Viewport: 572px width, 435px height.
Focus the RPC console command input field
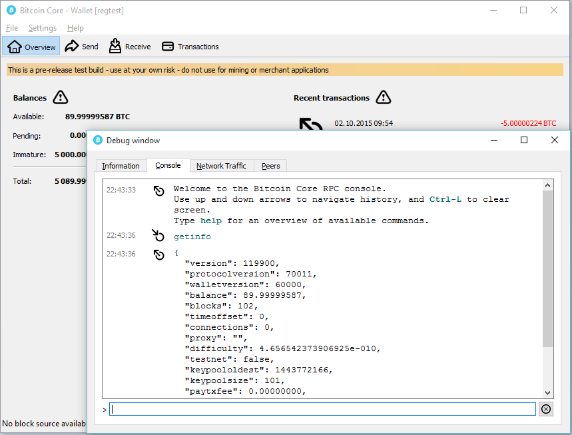(322, 409)
